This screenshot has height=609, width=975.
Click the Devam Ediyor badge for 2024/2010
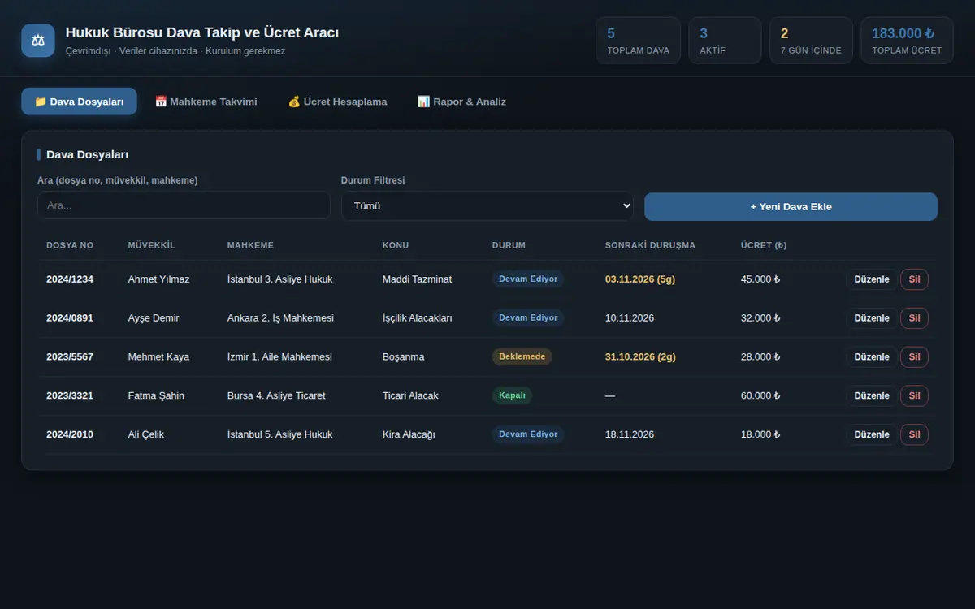[528, 434]
